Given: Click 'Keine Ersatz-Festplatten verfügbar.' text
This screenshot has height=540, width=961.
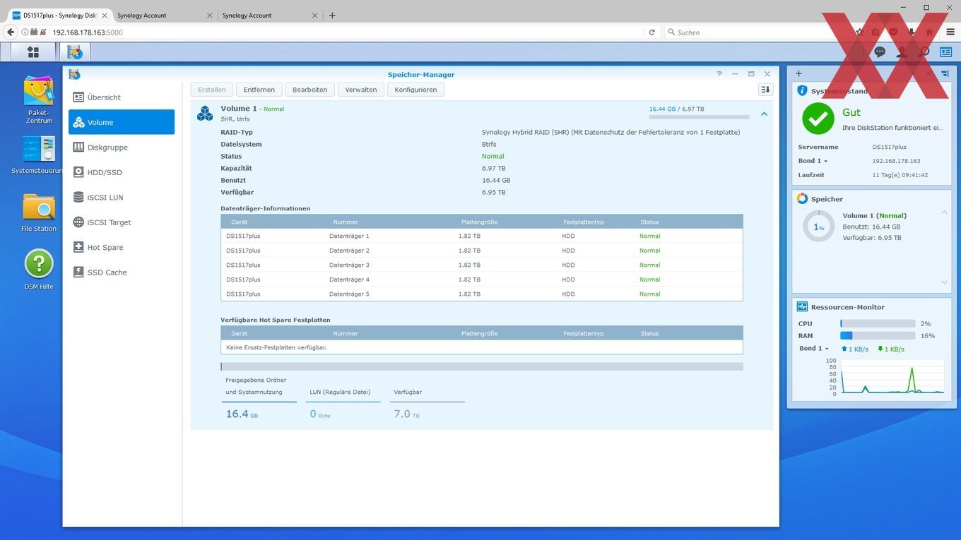Looking at the screenshot, I should tap(276, 347).
